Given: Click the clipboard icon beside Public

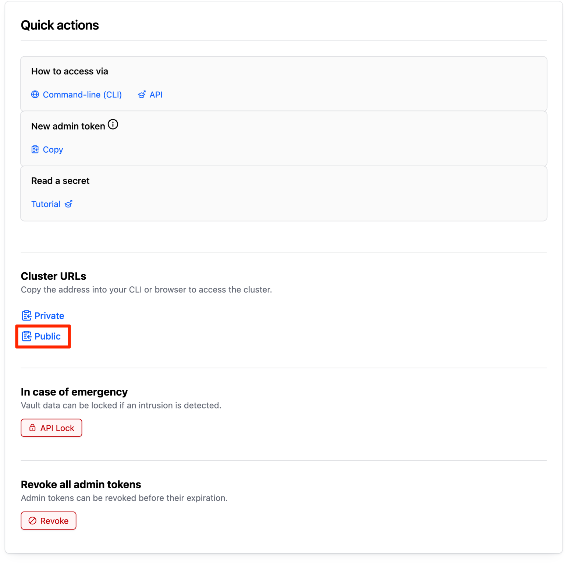Looking at the screenshot, I should point(26,336).
